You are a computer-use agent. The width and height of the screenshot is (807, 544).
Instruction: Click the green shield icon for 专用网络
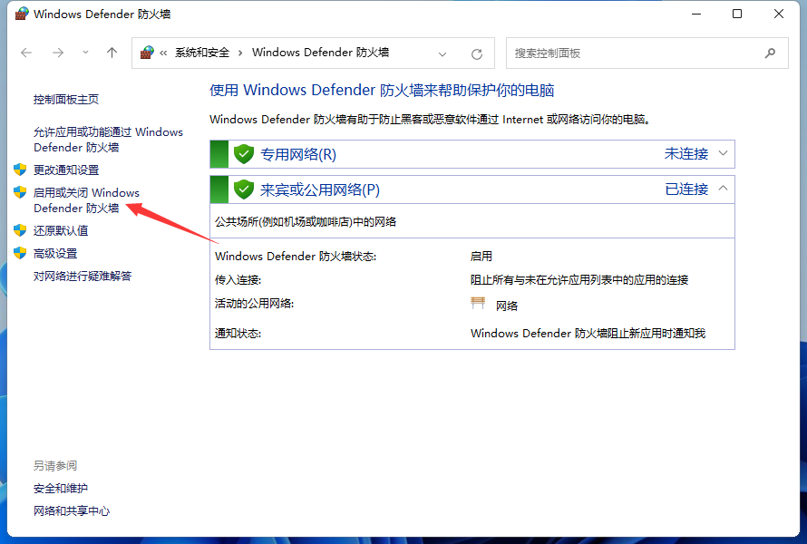tap(243, 154)
